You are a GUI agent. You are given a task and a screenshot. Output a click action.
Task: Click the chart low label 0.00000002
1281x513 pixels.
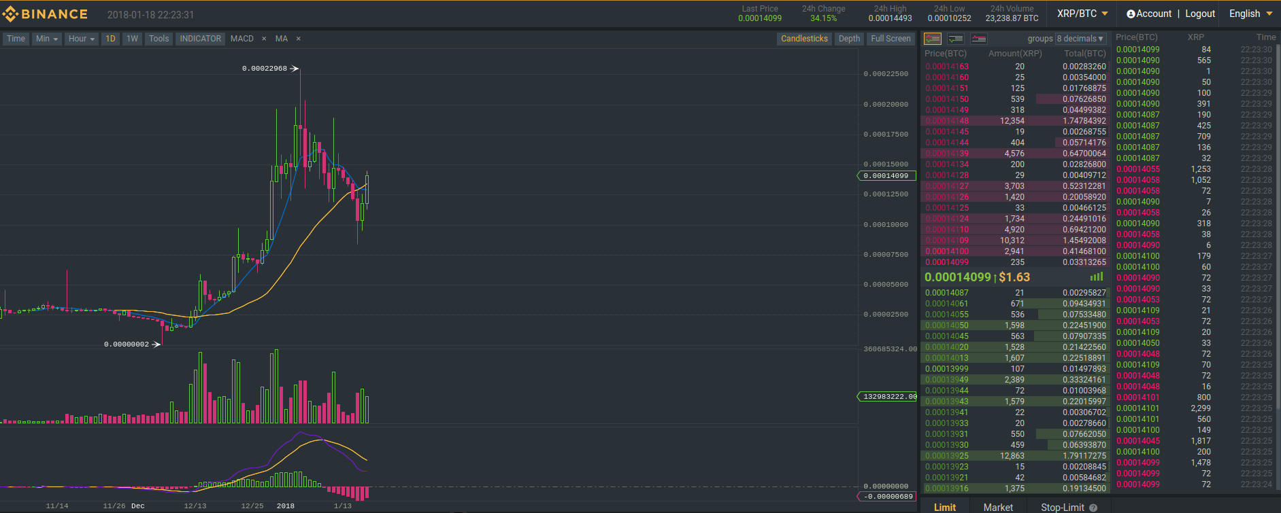(x=127, y=344)
